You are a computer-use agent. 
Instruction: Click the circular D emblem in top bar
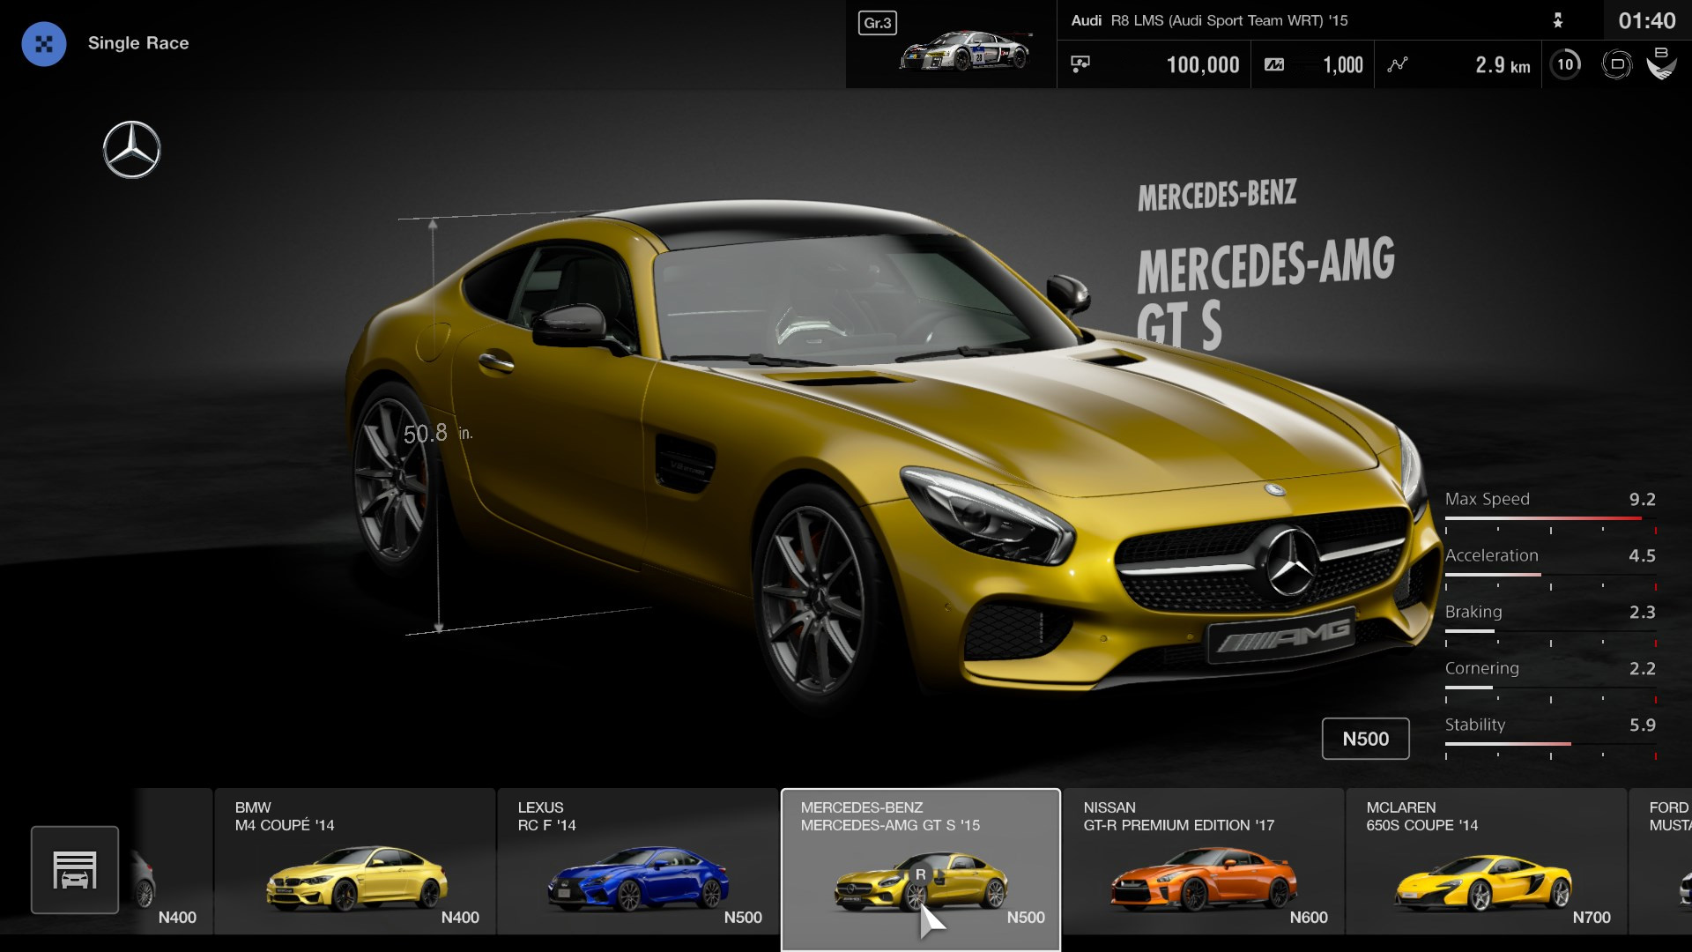click(1617, 63)
